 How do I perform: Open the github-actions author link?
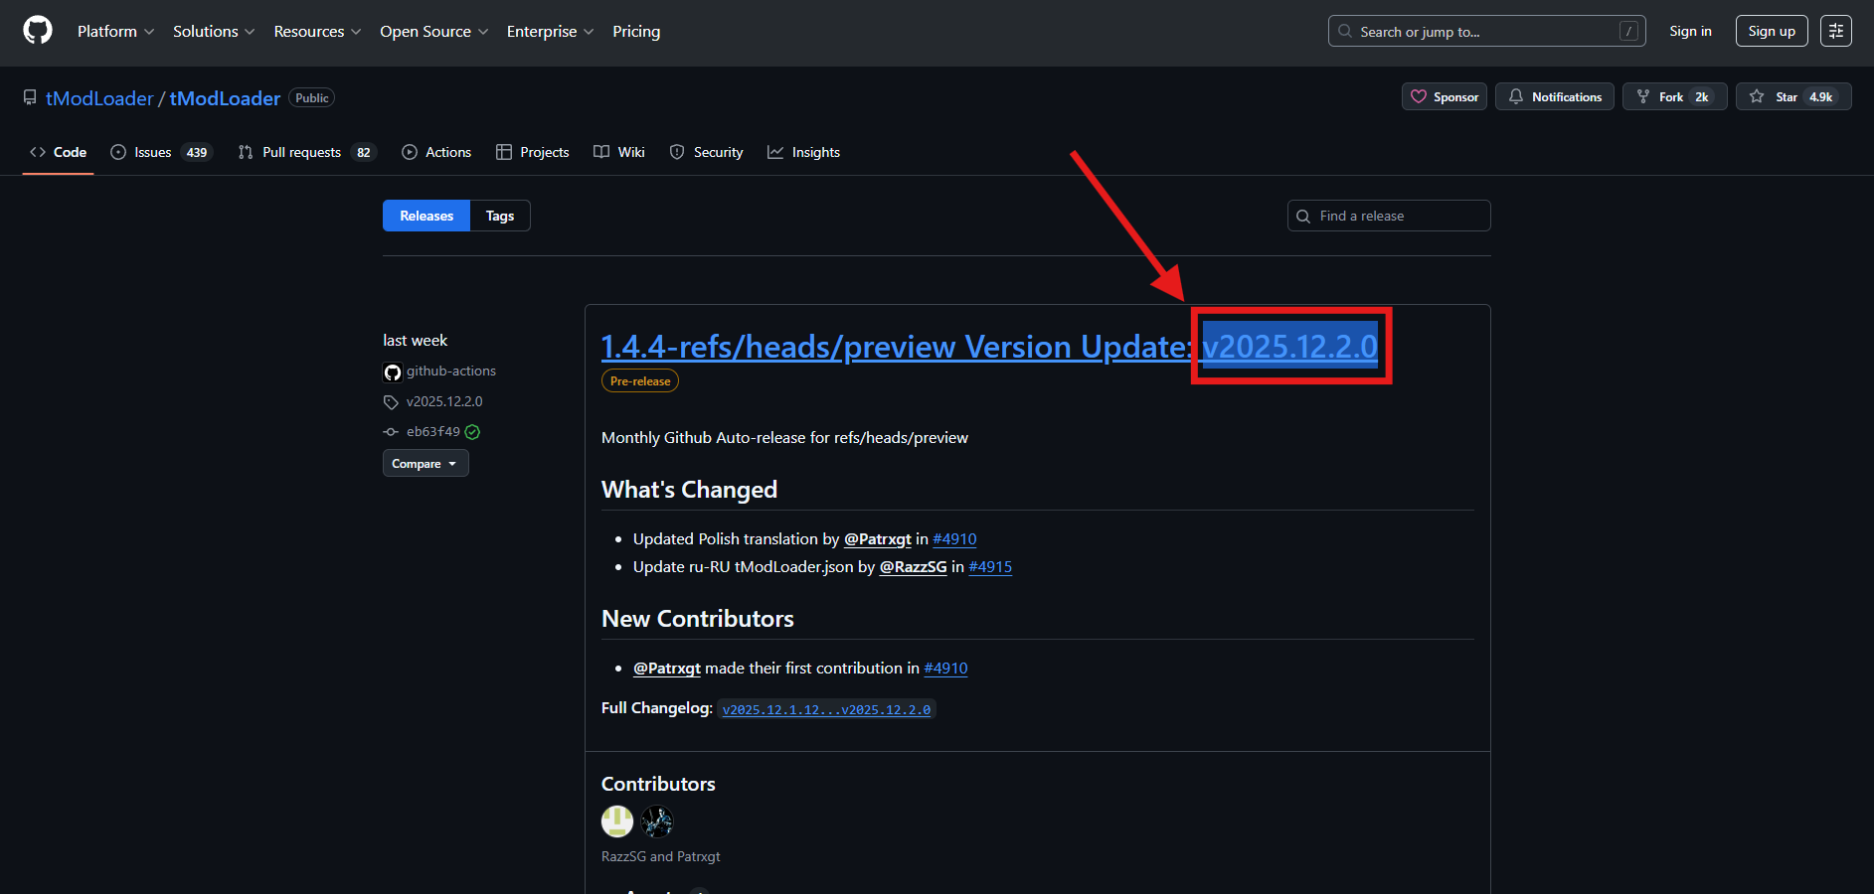pos(451,372)
